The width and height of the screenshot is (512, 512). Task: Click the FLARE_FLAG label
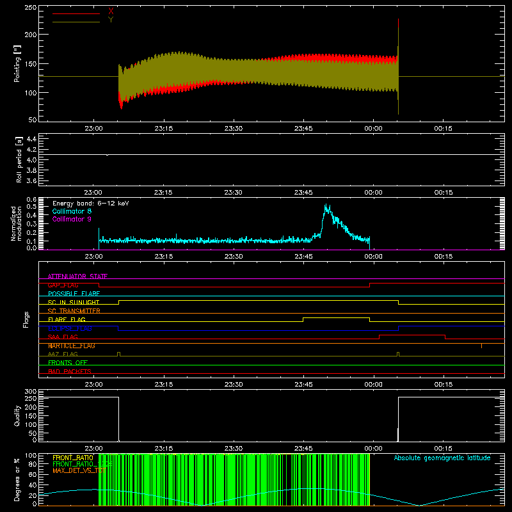pyautogui.click(x=67, y=319)
